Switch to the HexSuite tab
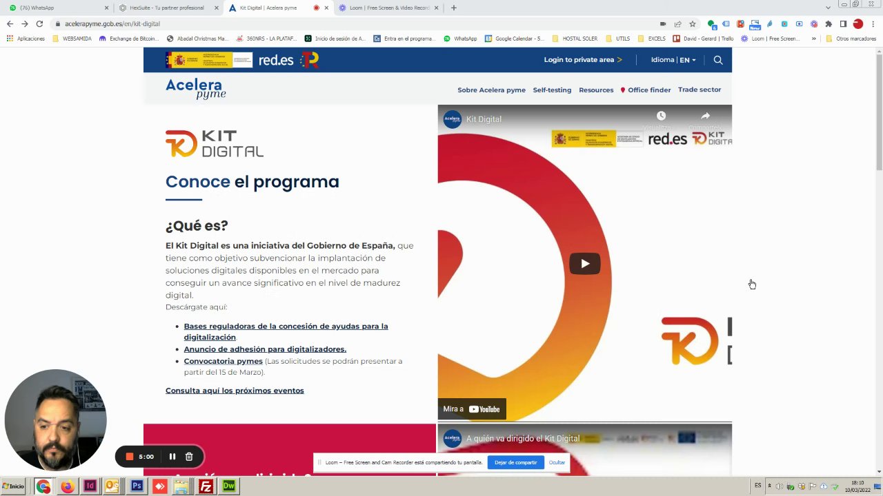 point(167,8)
